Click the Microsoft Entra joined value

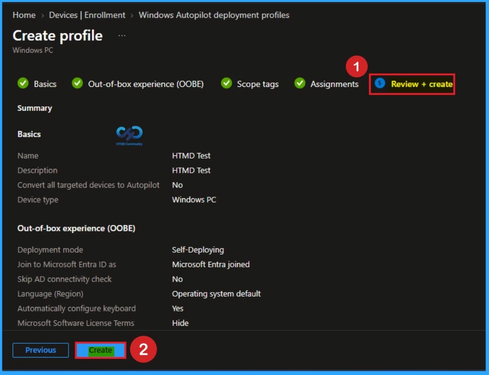tap(211, 265)
